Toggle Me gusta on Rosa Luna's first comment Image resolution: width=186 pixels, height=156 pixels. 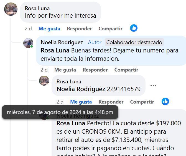pyautogui.click(x=49, y=29)
